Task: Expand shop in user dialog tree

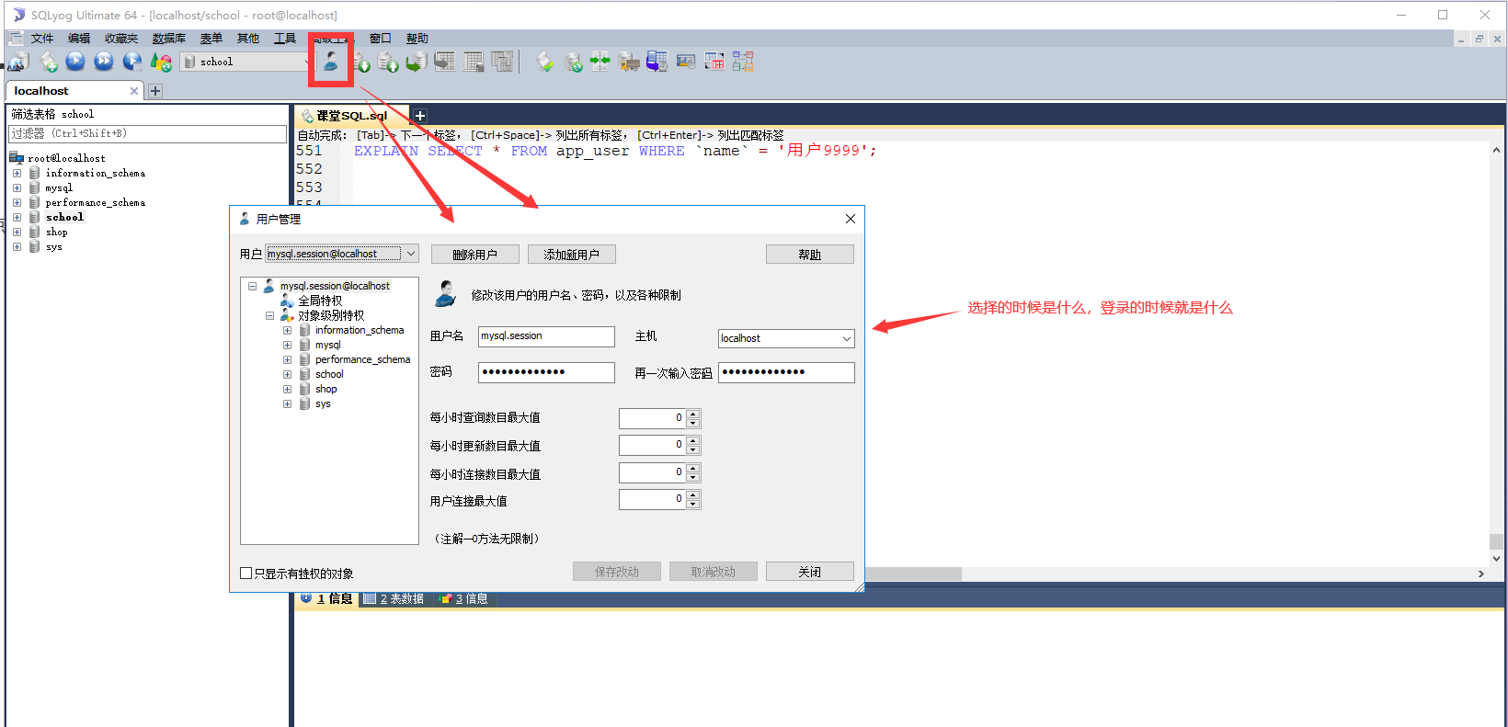Action: (x=287, y=389)
